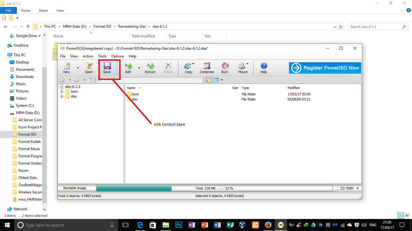Open the forward history dropdown in PowerISO

click(x=84, y=80)
